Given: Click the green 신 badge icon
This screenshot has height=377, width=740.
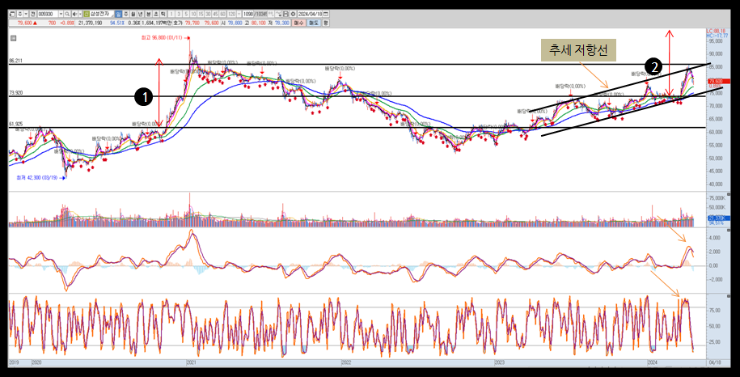Looking at the screenshot, I should [x=87, y=14].
